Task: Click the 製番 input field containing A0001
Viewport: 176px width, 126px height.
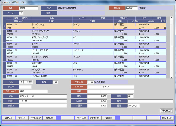Action: tap(28, 8)
